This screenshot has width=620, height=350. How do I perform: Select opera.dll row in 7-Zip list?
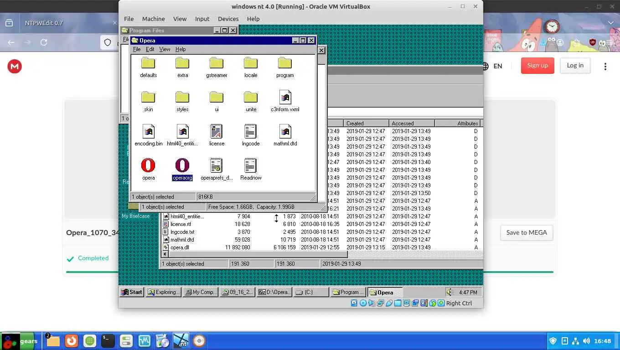point(321,247)
